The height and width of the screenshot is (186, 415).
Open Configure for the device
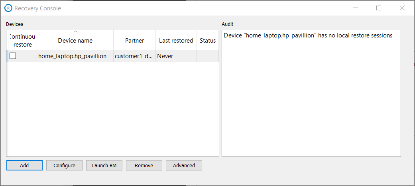[x=64, y=165]
